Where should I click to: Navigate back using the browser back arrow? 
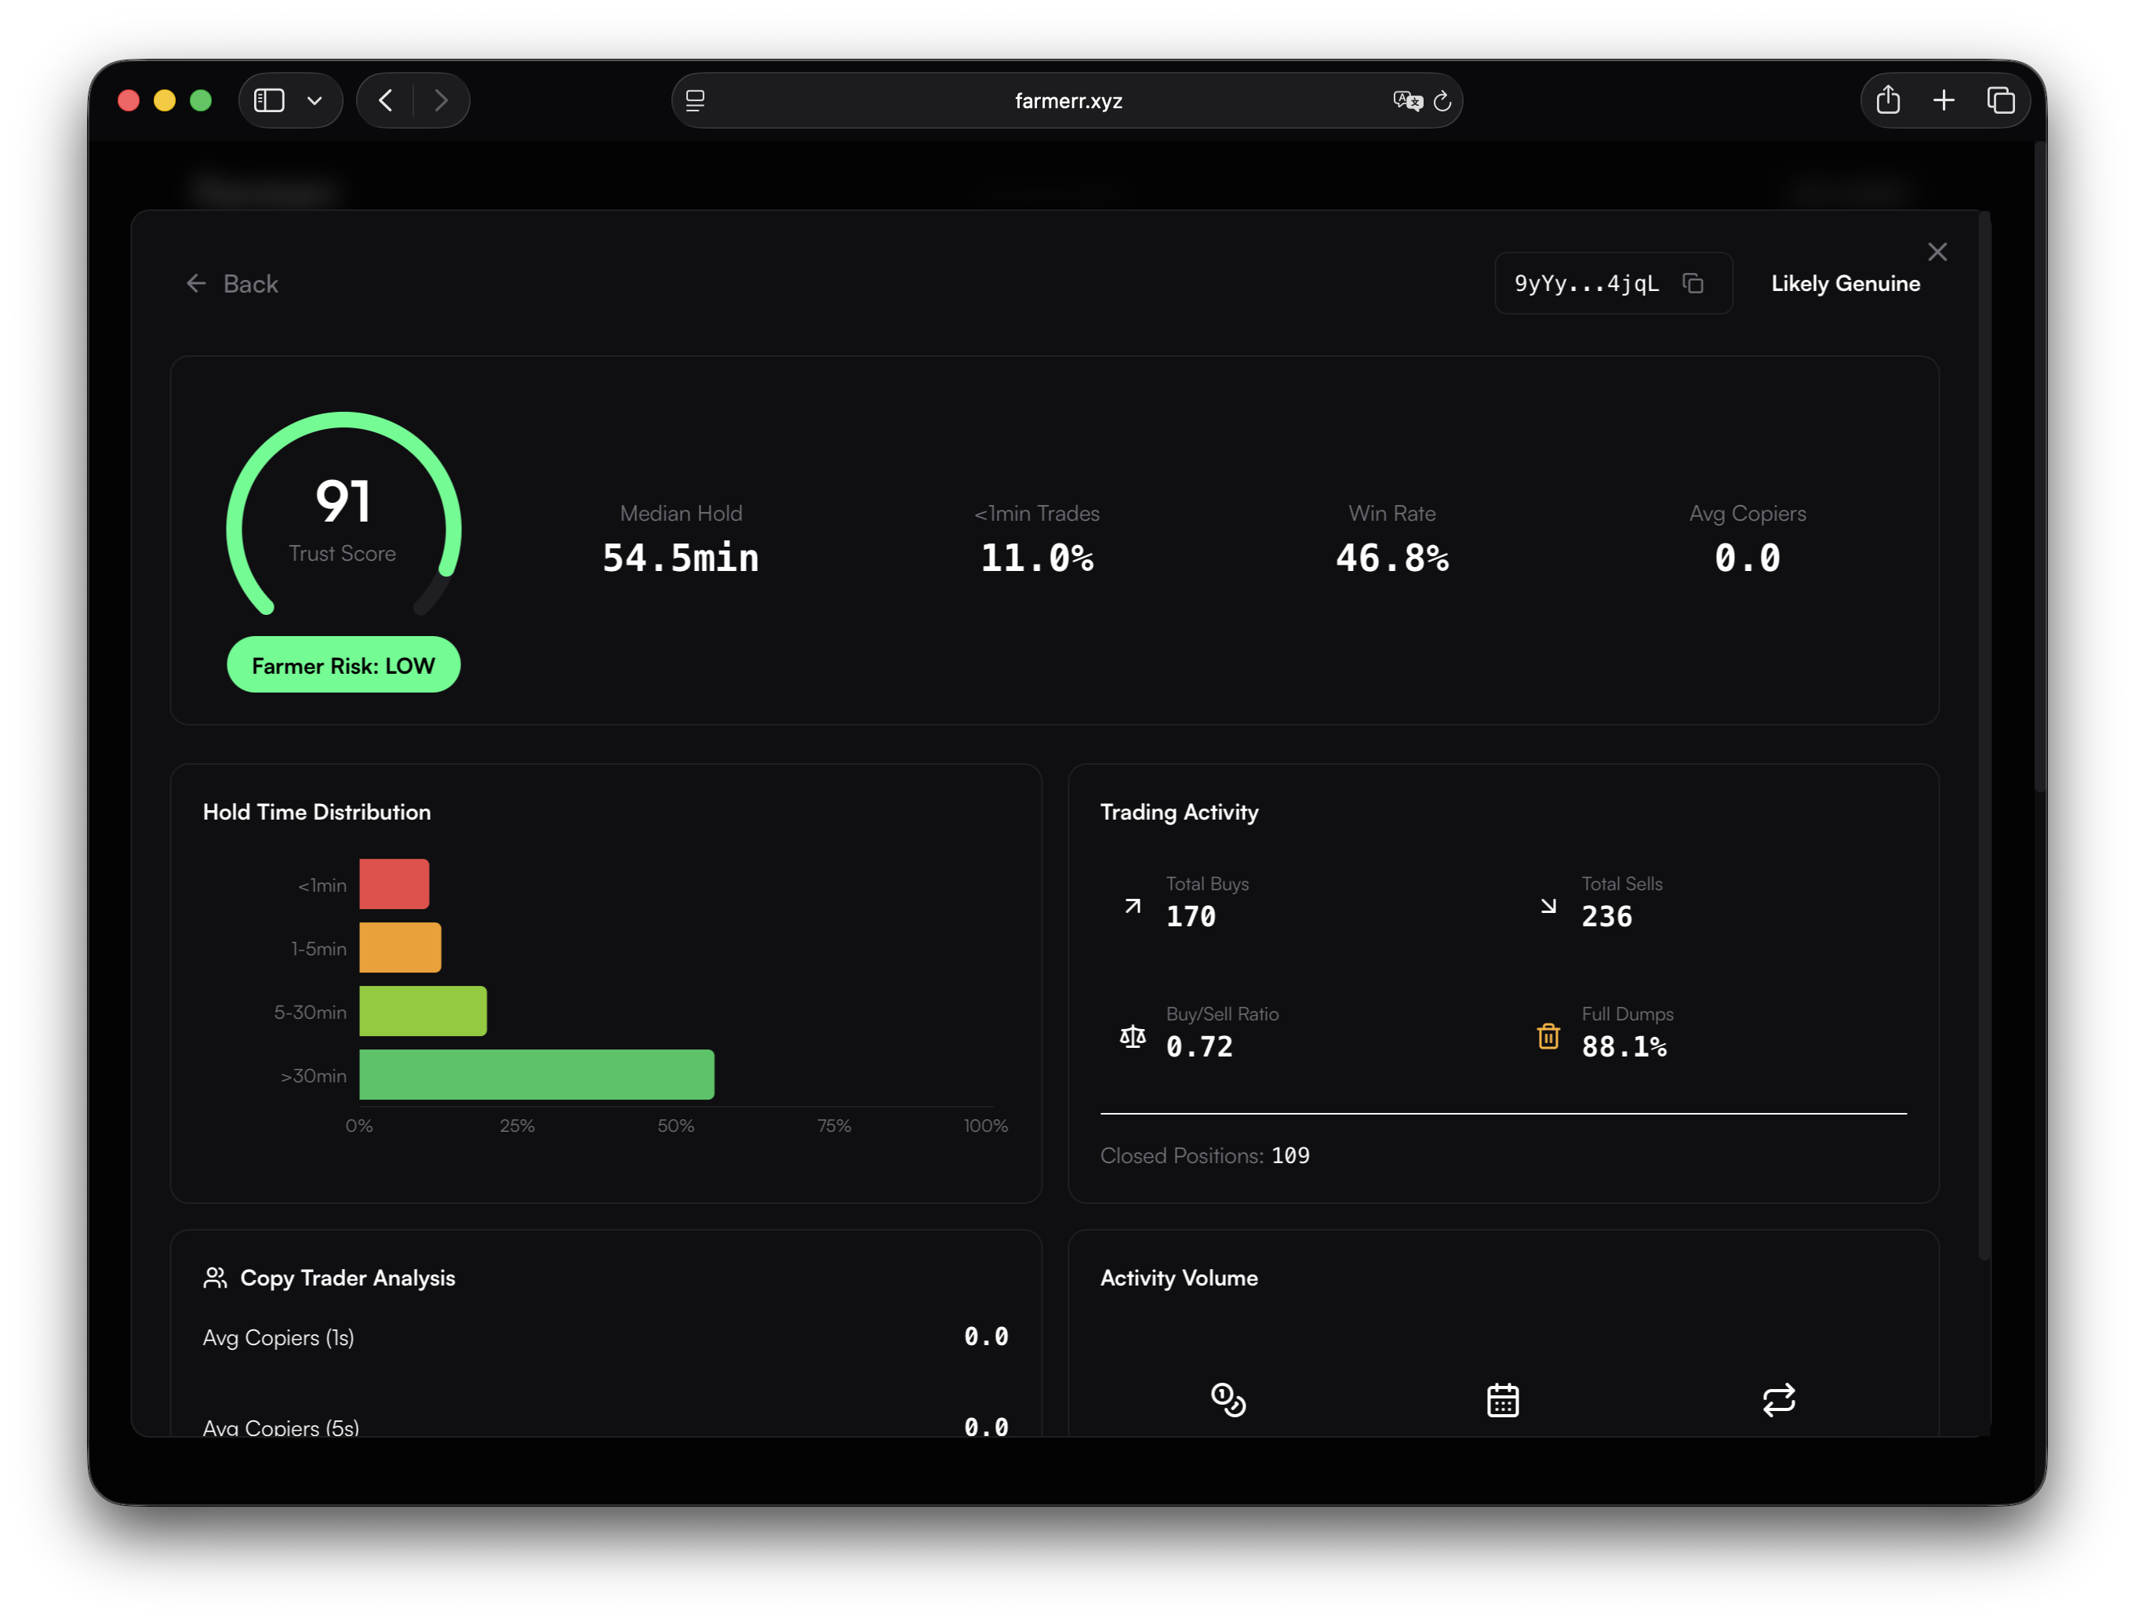tap(385, 100)
